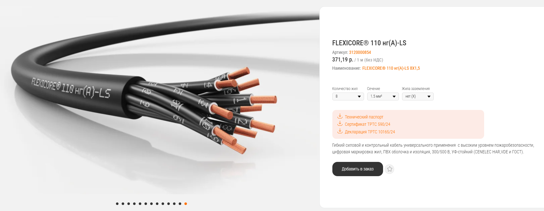The width and height of the screenshot is (544, 211).
Task: Open the Количество жил dropdown
Action: pyautogui.click(x=348, y=96)
